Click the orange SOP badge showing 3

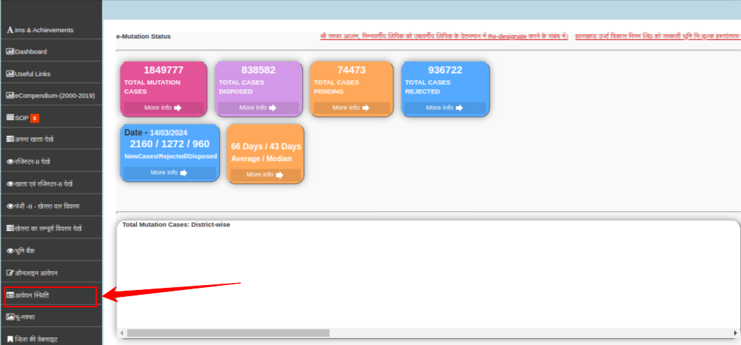point(34,118)
